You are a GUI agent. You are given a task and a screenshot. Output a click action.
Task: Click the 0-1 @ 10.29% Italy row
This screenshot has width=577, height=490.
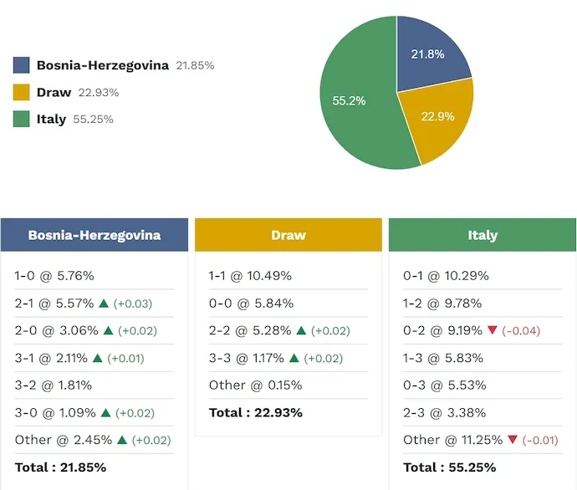pos(446,276)
